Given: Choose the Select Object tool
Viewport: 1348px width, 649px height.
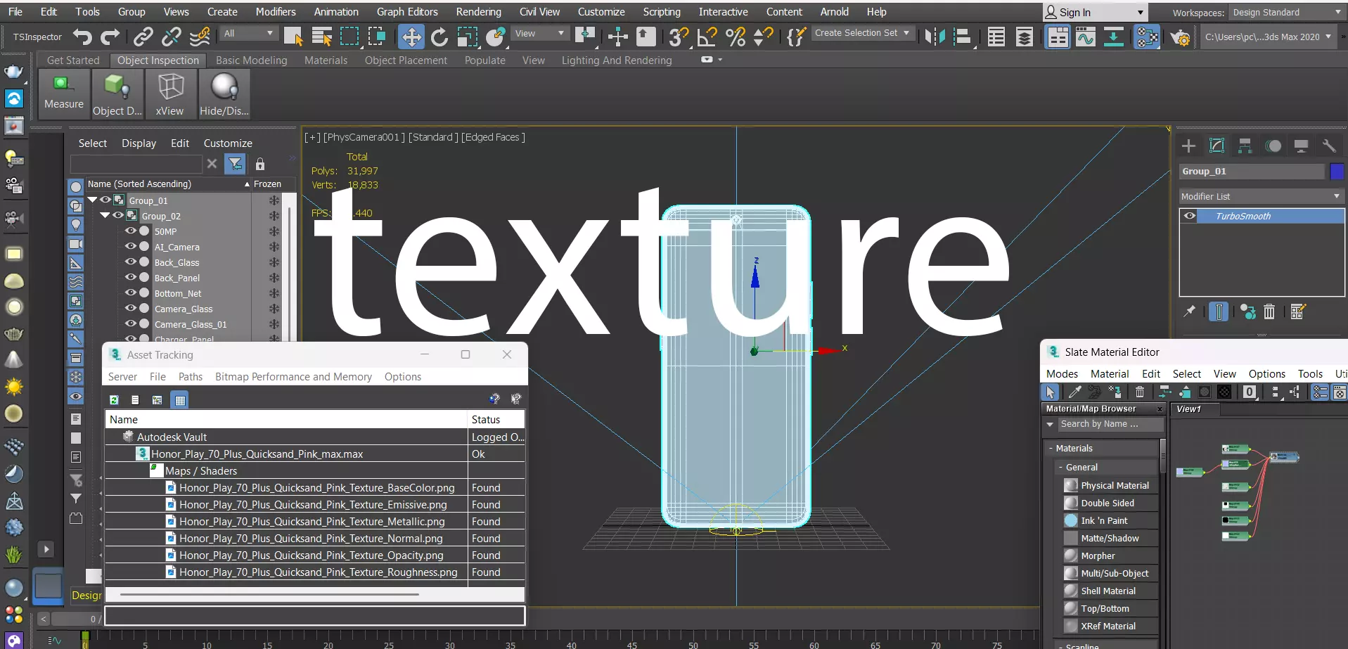Looking at the screenshot, I should coord(293,37).
